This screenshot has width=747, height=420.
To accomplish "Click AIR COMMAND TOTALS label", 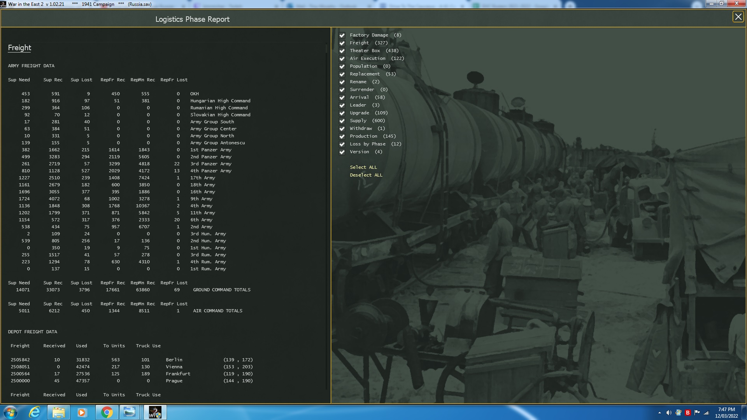I will click(217, 311).
